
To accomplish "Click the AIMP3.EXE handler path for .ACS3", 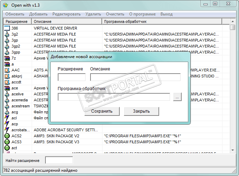I will tap(143, 142).
